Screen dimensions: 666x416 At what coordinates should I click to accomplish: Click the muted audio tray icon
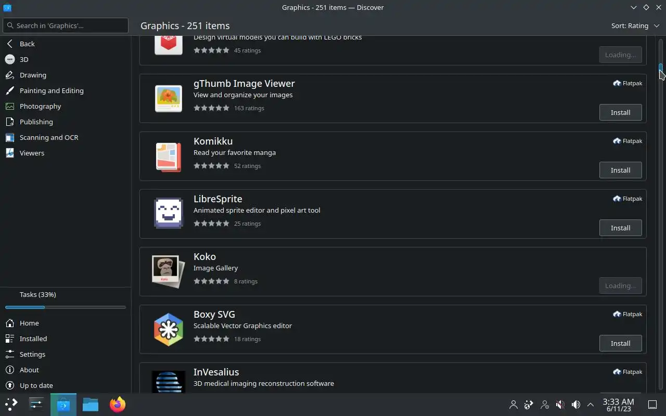560,404
